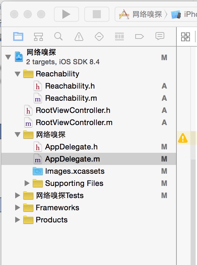
Task: Open the Debug navigator
Action: click(119, 37)
